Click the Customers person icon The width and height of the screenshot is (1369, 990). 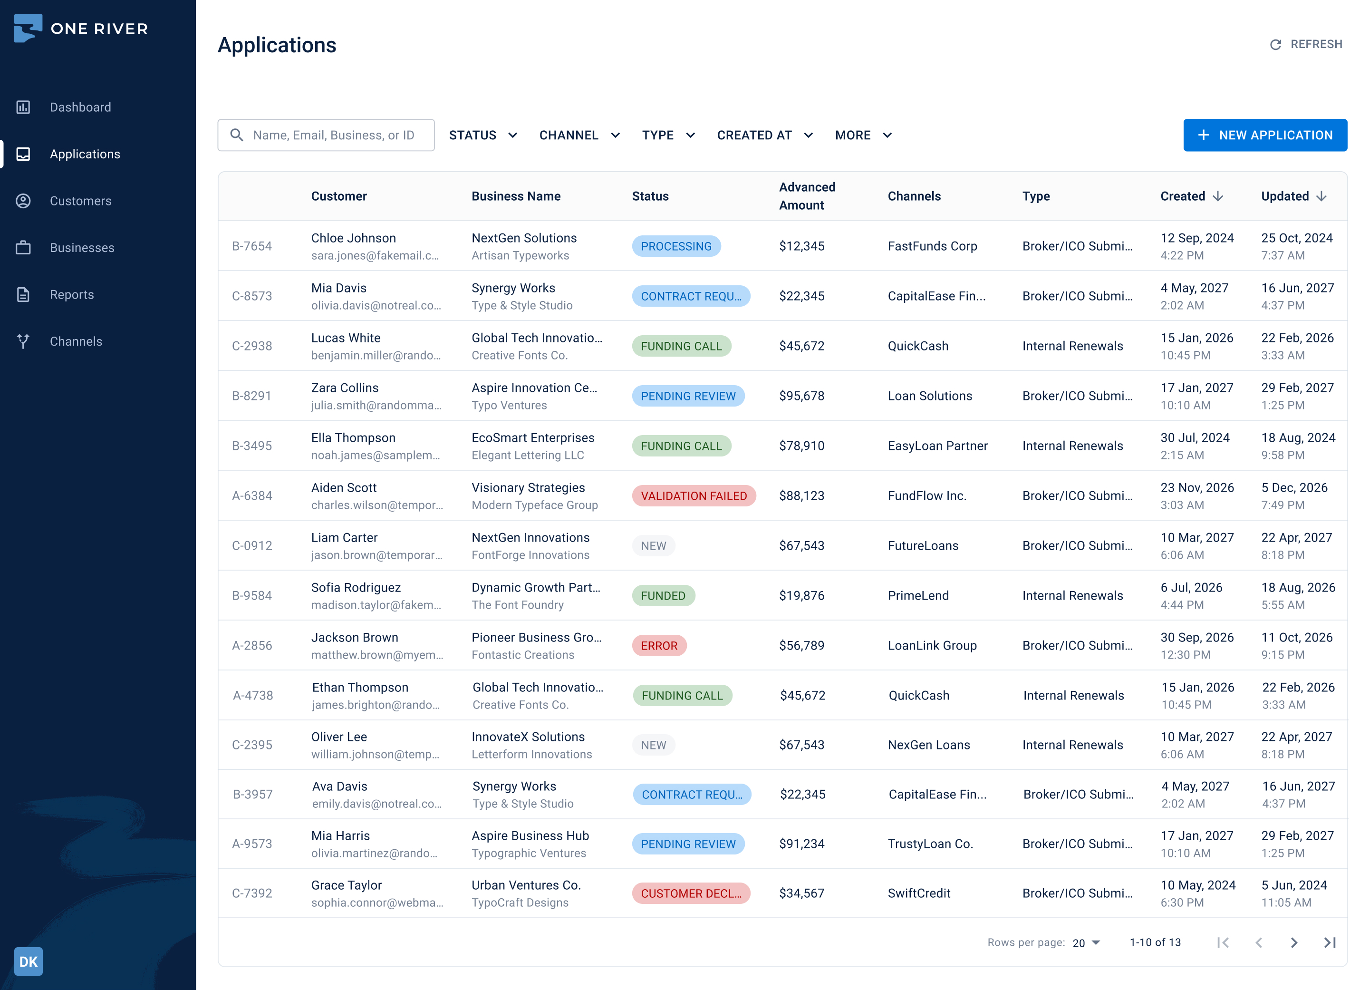click(23, 201)
